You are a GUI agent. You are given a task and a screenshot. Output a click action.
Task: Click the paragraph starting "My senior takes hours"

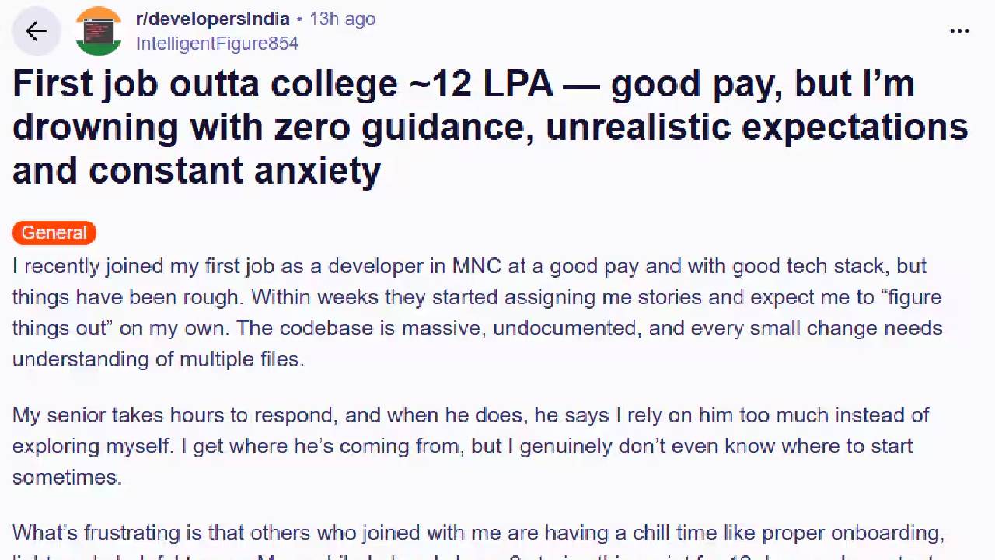coord(470,446)
